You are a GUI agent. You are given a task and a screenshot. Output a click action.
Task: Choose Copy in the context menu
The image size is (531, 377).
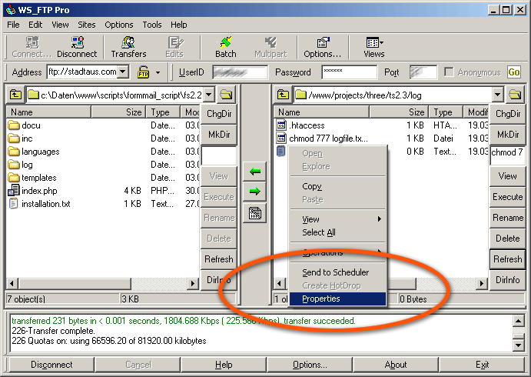(337, 186)
